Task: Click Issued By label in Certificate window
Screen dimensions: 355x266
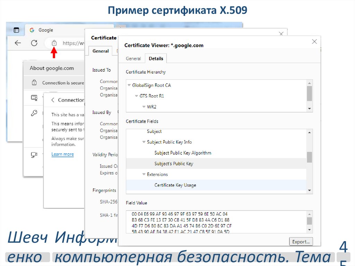Action: click(x=102, y=112)
